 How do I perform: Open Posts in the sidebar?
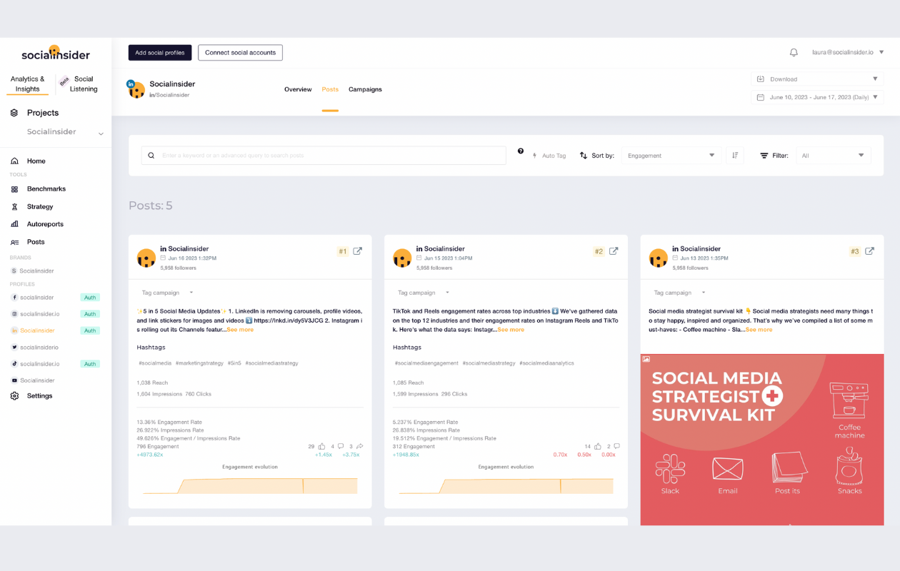(x=36, y=242)
